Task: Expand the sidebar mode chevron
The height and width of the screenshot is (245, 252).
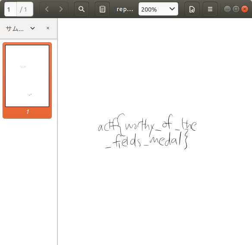Action: (33, 28)
